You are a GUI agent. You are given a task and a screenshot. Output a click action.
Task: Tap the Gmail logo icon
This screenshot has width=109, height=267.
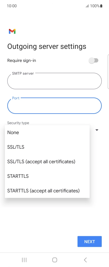click(12, 31)
